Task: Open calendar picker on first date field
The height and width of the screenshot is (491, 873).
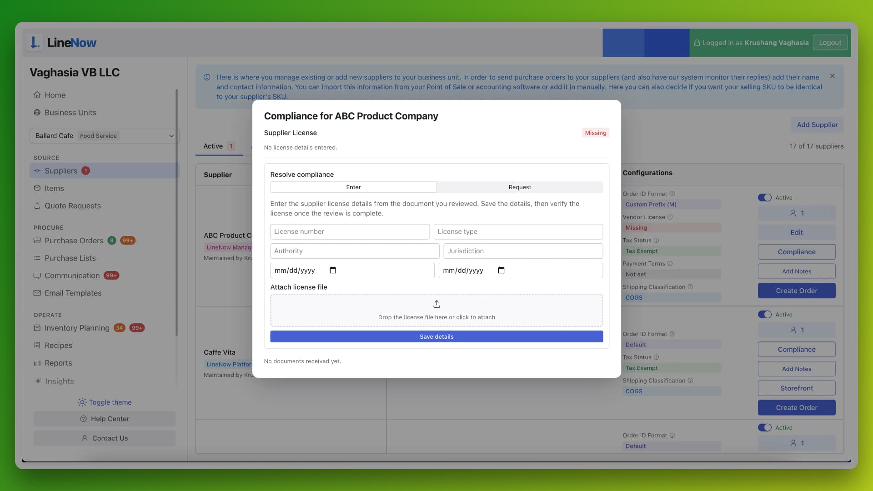Action: click(333, 271)
